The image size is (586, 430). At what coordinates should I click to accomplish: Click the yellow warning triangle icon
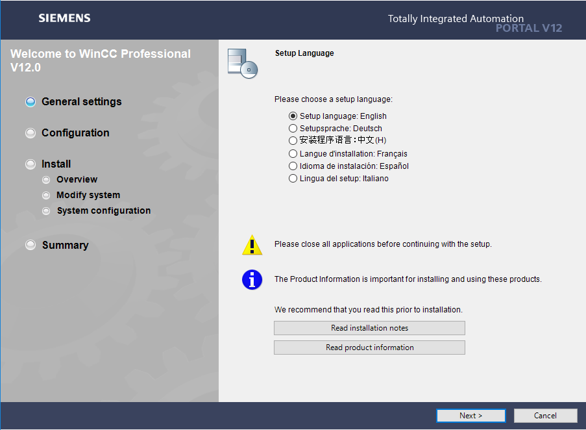(252, 245)
